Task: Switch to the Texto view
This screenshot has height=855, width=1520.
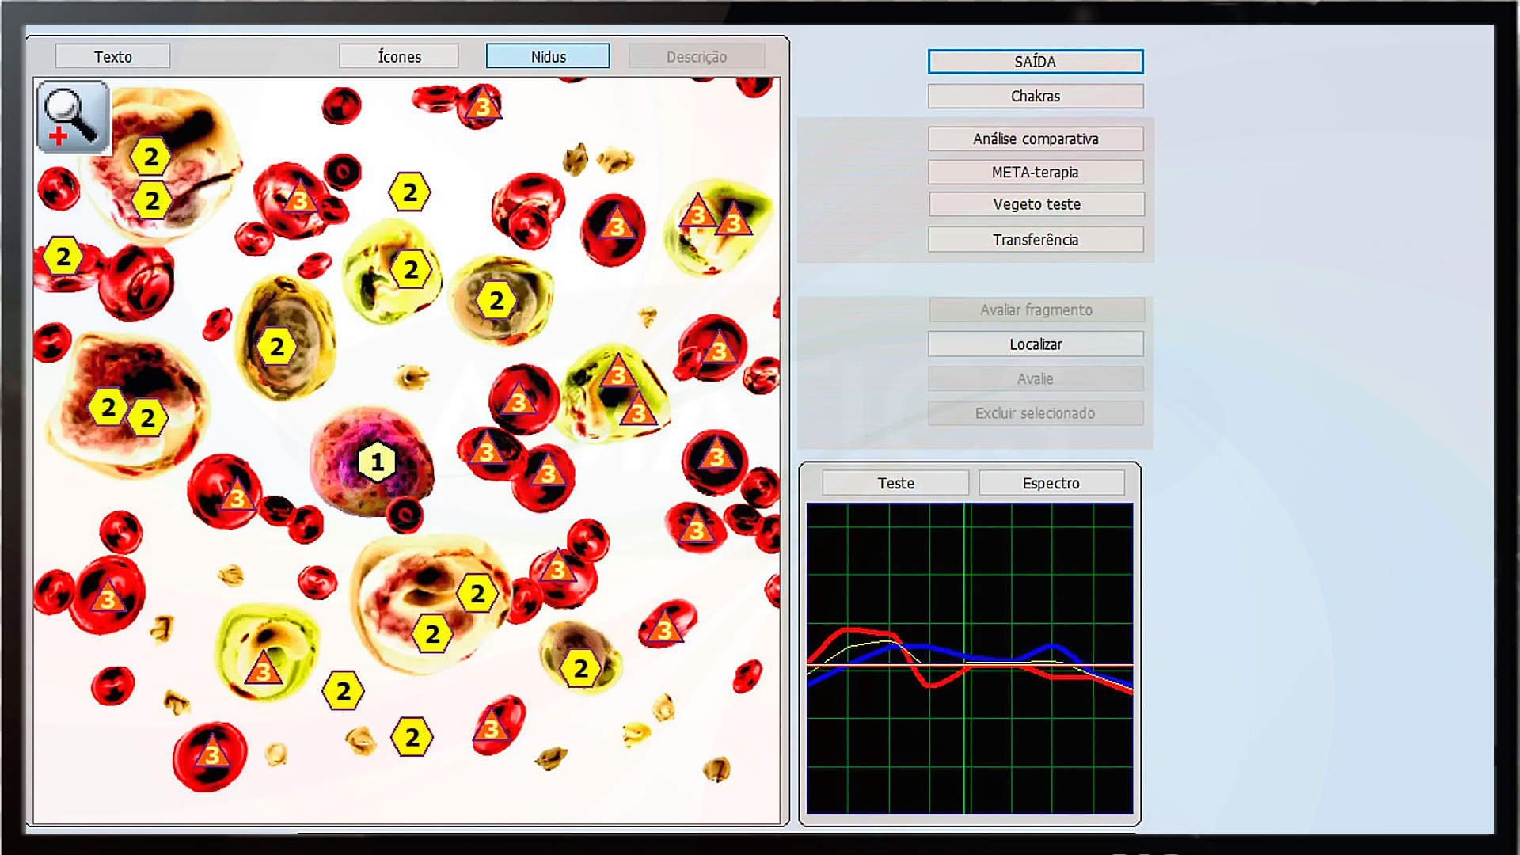Action: tap(112, 56)
